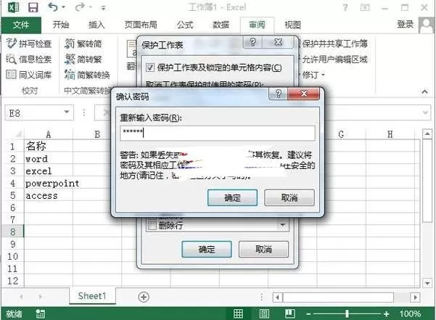Select column G header

pos(341,134)
